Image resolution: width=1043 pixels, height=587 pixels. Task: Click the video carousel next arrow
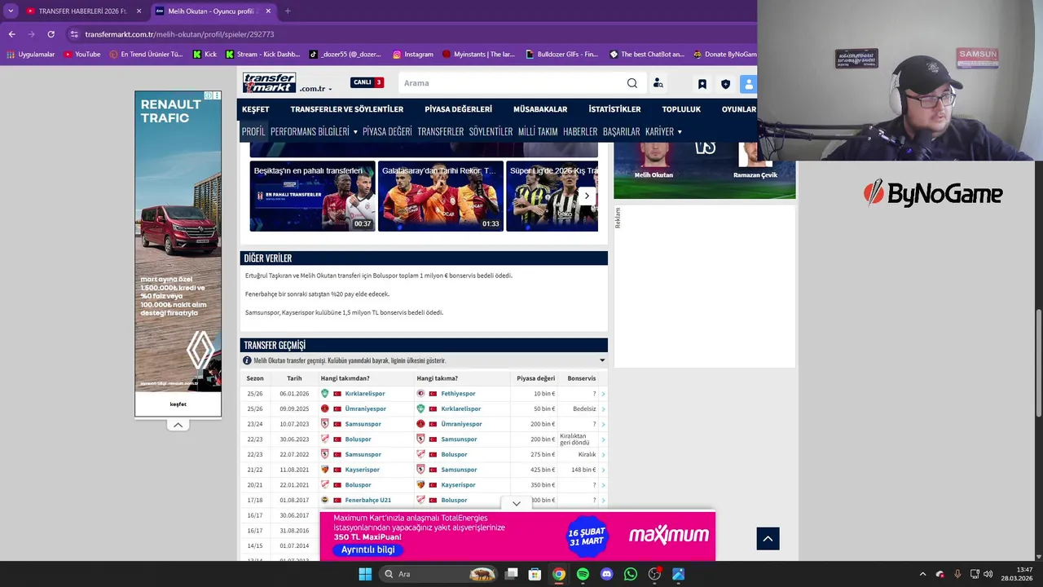click(x=587, y=196)
